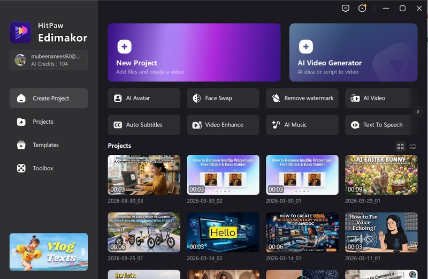Click the HitPaw Edimakor logo icon

(x=20, y=32)
